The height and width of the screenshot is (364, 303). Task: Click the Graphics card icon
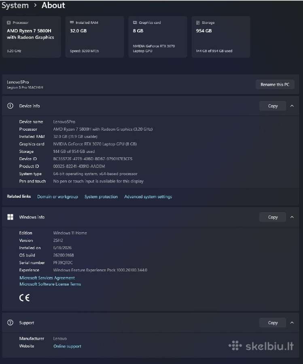coord(135,23)
